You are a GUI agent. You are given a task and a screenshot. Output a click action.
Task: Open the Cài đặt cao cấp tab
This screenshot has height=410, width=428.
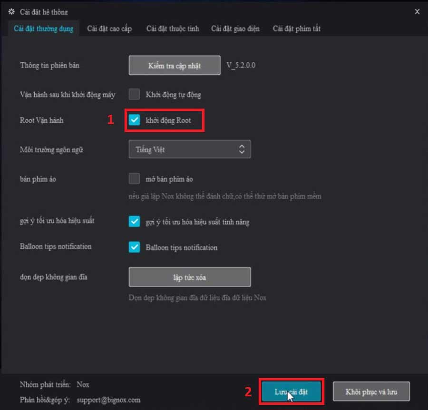(109, 29)
